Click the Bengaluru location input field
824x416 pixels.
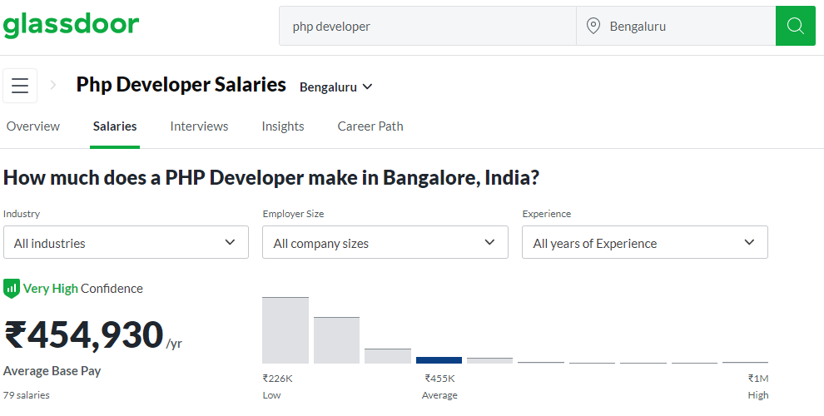[x=676, y=26]
